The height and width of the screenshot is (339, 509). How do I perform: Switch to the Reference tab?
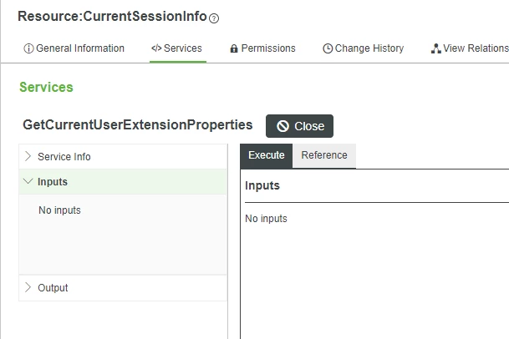[324, 155]
